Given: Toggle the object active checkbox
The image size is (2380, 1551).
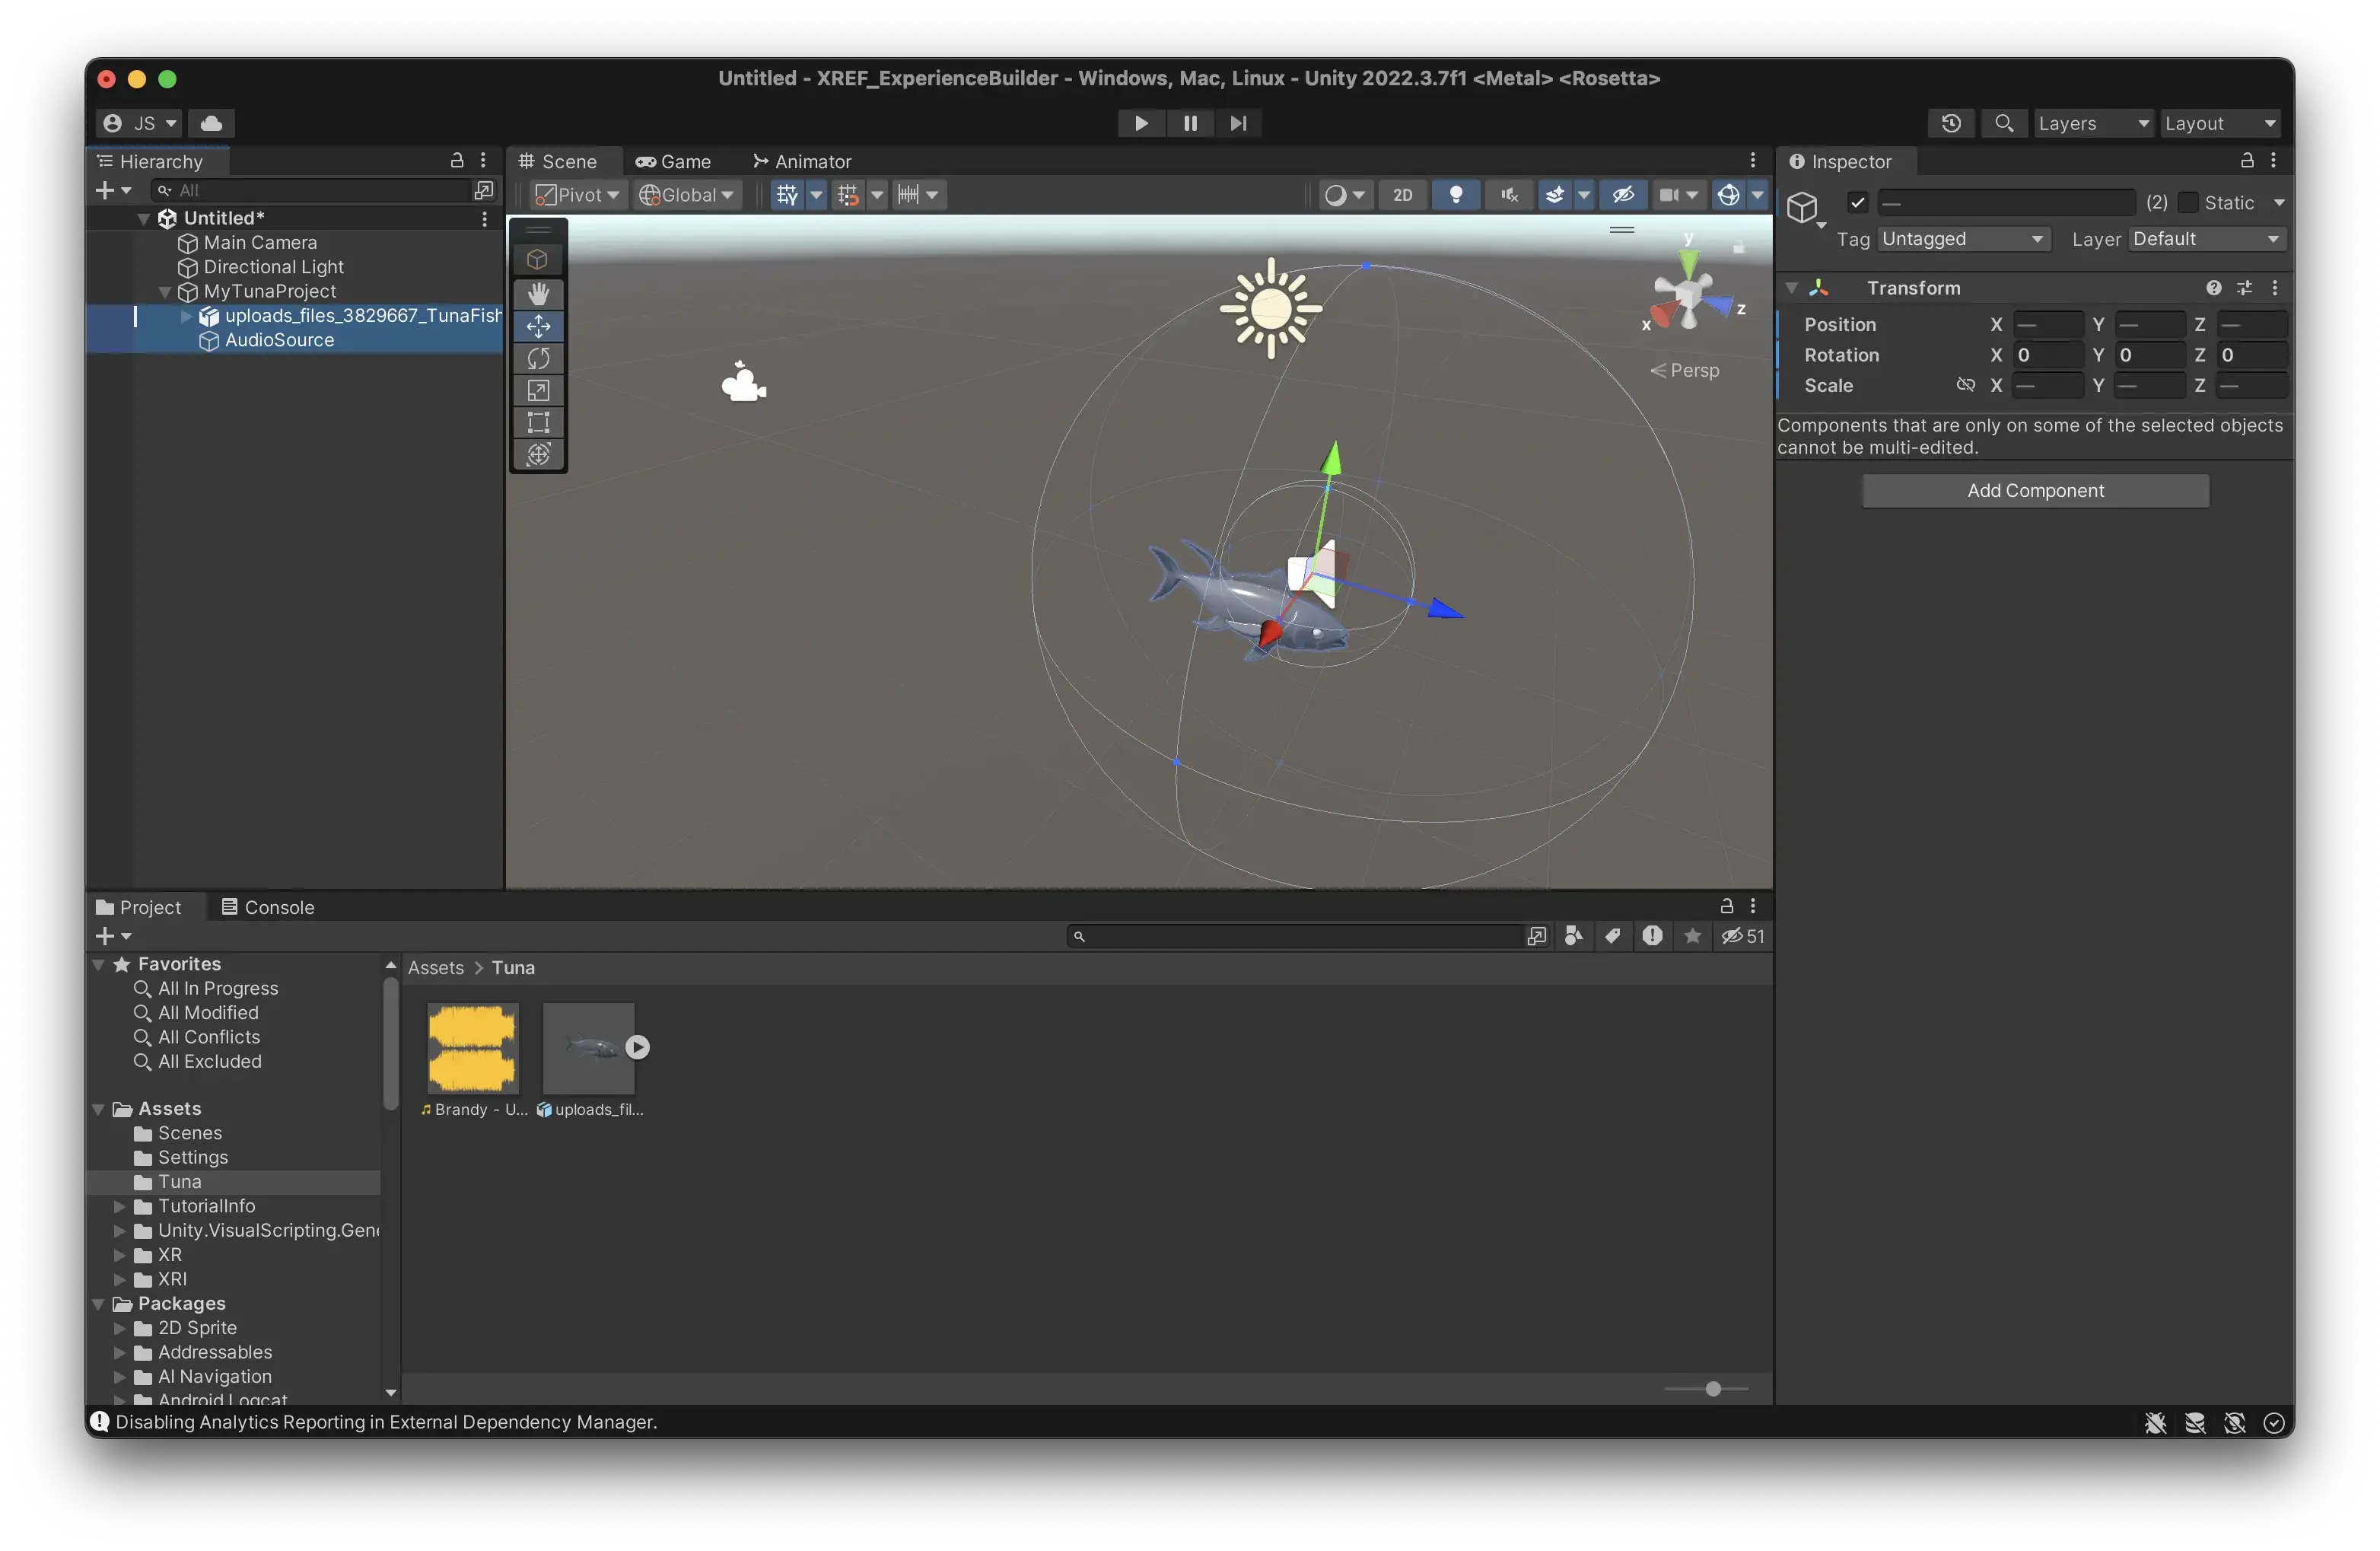Looking at the screenshot, I should click(x=1857, y=203).
